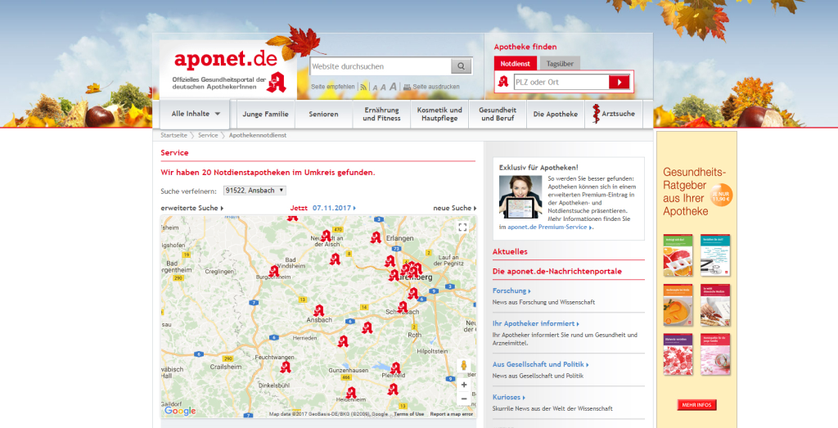Open Aus Gesellschaft und Politik link
Image resolution: width=838 pixels, height=428 pixels.
click(540, 364)
